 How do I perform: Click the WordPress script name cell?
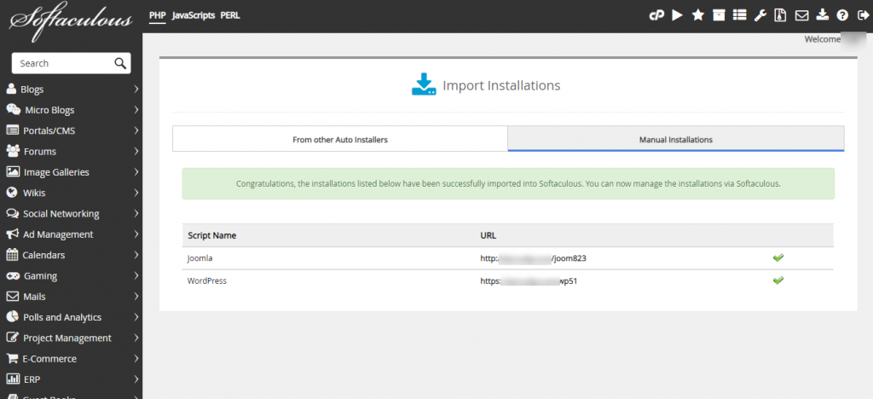207,281
